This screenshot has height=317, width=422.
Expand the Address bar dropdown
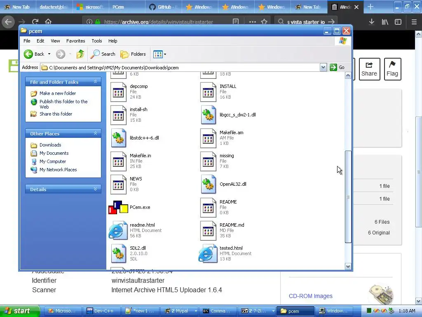[323, 67]
